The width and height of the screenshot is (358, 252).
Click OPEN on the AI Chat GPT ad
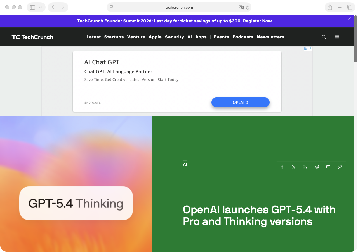point(240,102)
